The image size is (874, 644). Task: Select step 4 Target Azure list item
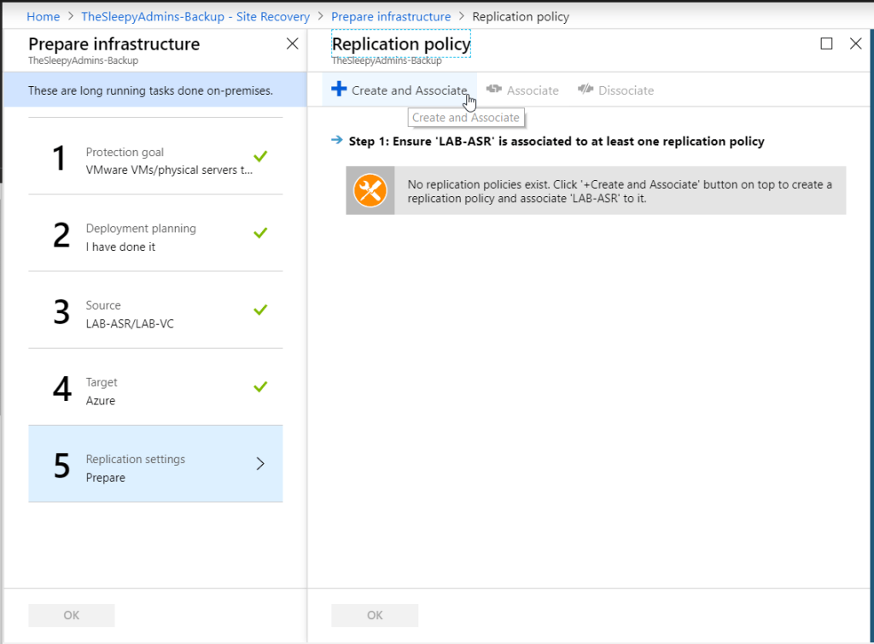click(155, 387)
